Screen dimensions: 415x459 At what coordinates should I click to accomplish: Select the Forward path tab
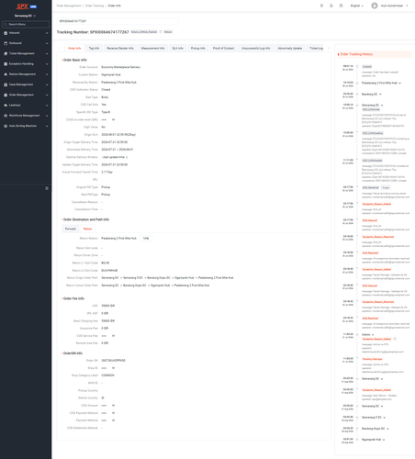click(71, 229)
